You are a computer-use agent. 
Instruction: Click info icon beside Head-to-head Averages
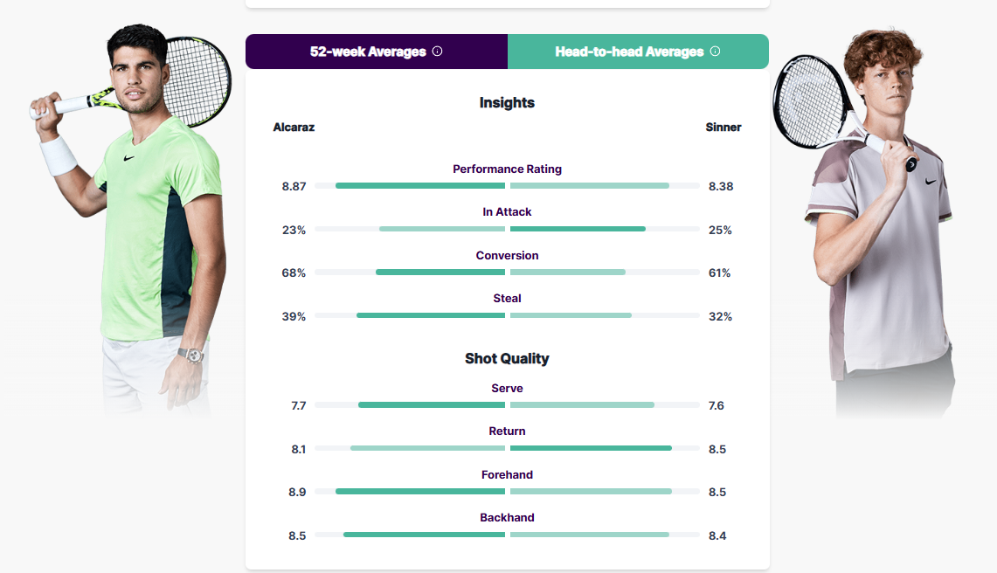[716, 51]
